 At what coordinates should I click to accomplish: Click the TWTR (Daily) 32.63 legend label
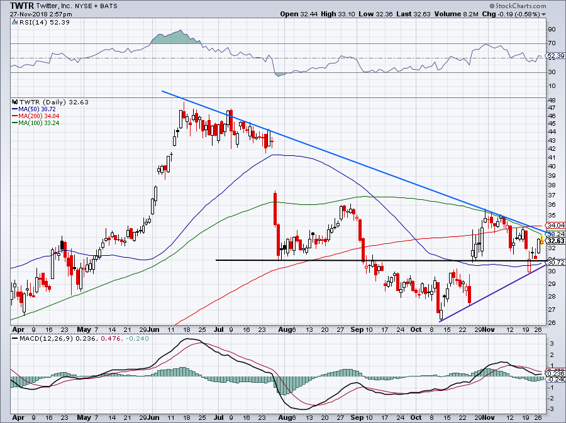pos(54,102)
